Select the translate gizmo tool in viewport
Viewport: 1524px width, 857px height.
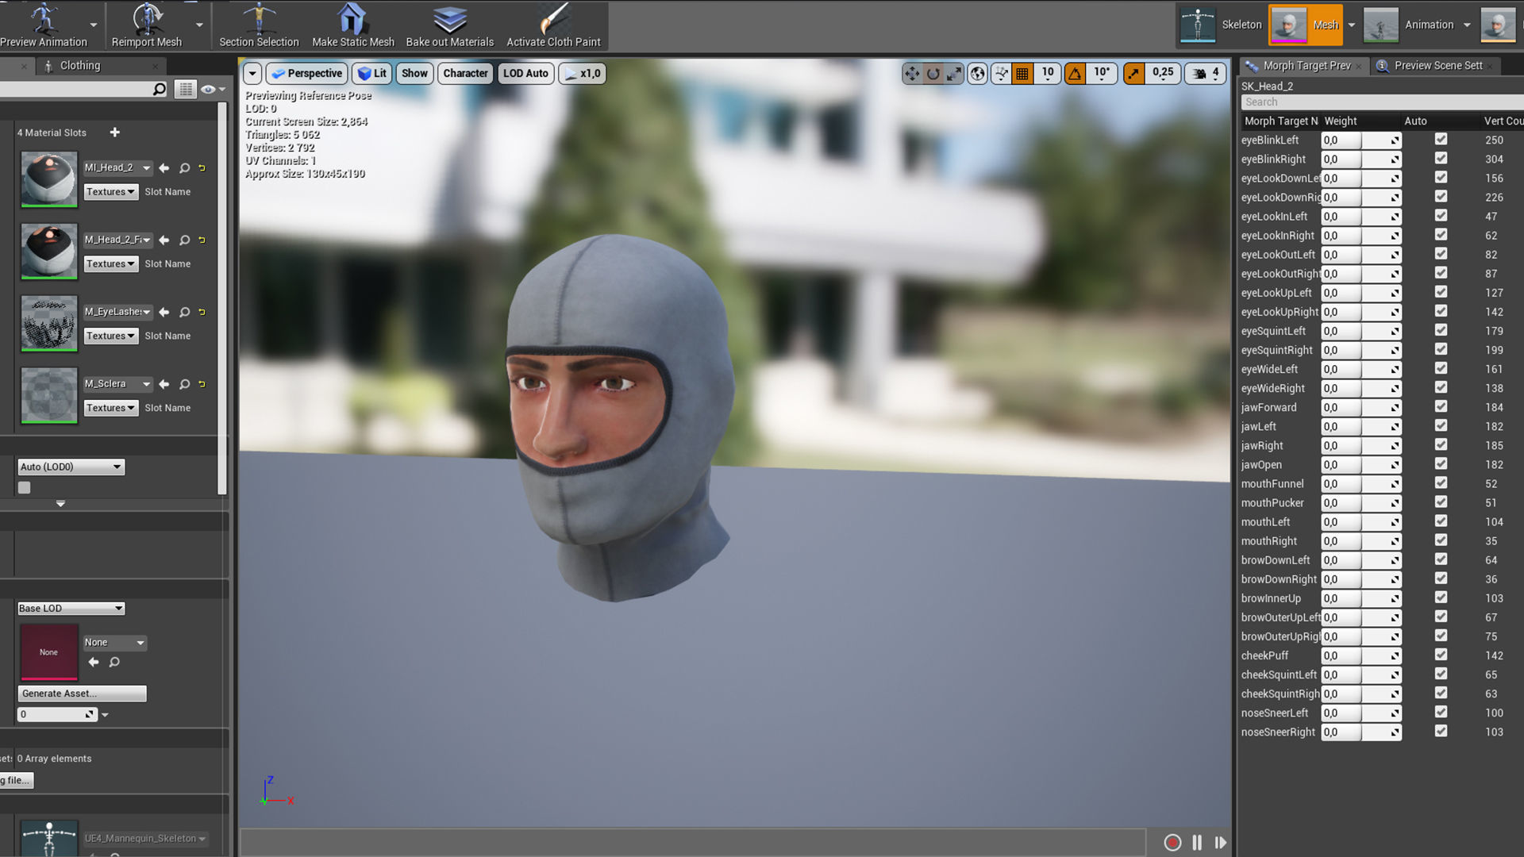(912, 74)
